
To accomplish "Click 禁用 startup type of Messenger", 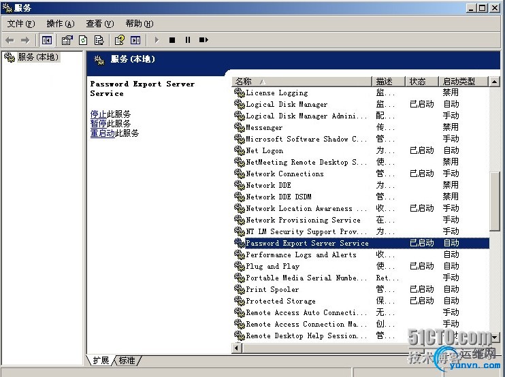I will 451,127.
